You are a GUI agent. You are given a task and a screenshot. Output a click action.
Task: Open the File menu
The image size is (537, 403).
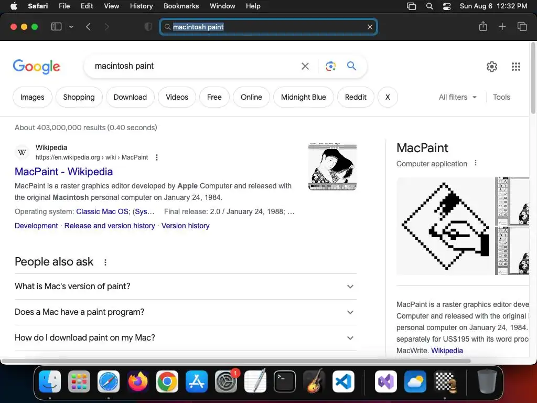point(64,6)
